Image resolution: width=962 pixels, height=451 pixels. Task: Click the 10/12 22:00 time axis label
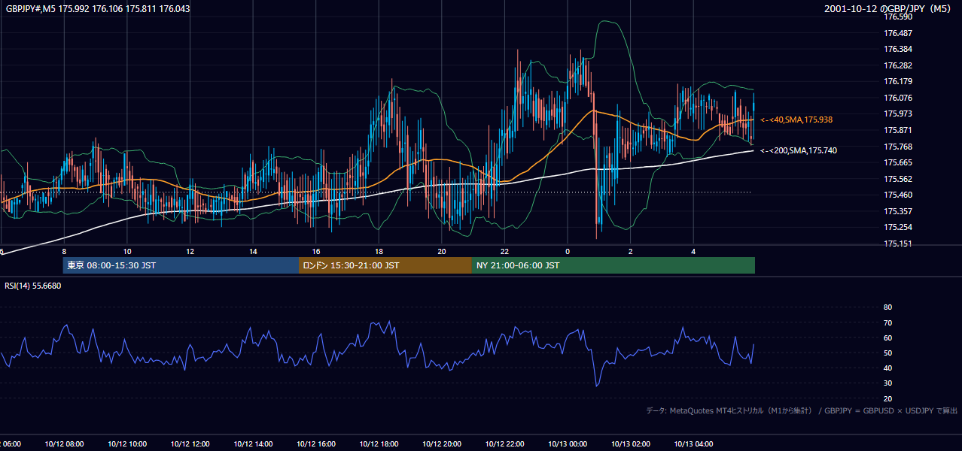click(504, 444)
